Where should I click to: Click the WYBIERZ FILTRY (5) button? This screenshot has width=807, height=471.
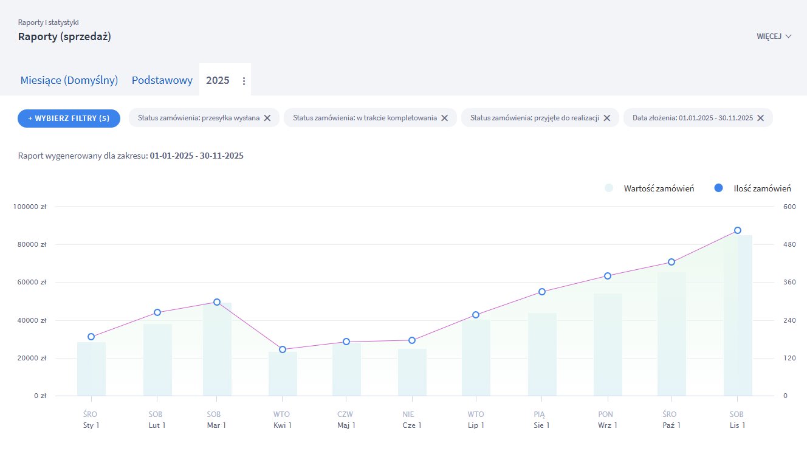tap(69, 118)
